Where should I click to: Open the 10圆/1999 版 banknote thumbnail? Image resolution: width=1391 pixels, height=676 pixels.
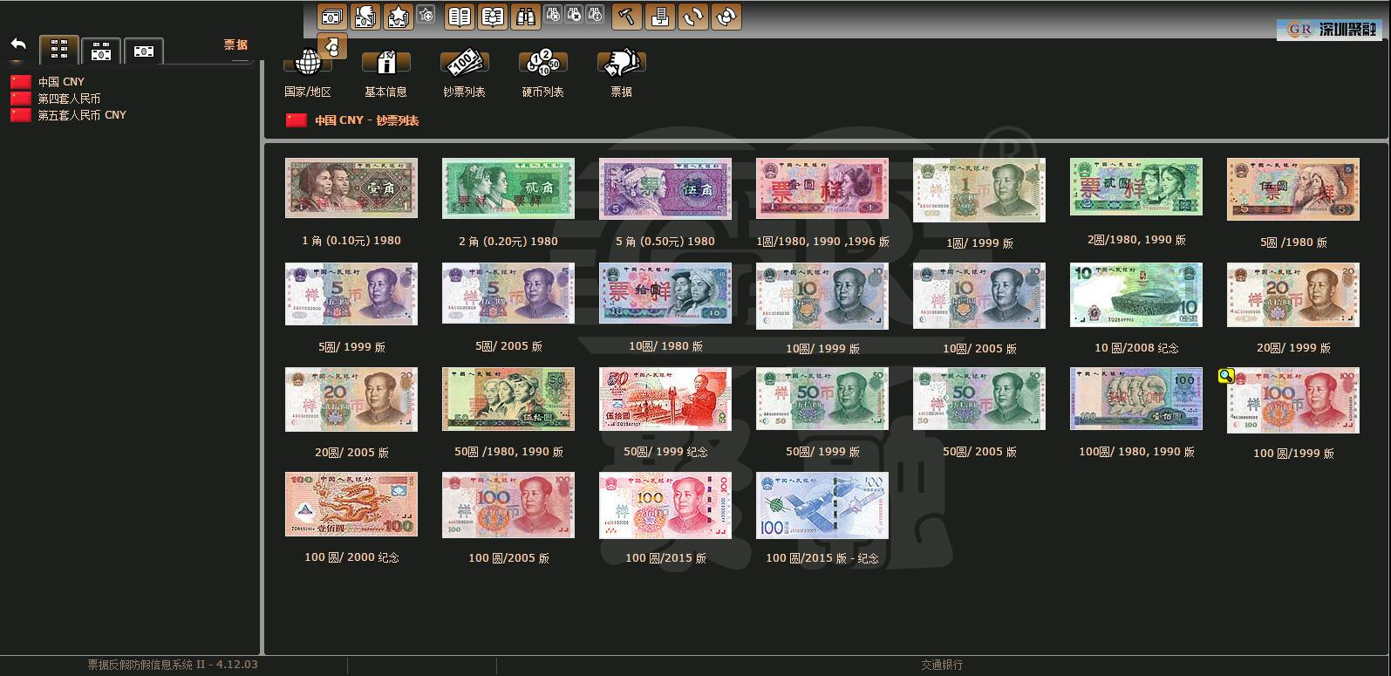(822, 296)
